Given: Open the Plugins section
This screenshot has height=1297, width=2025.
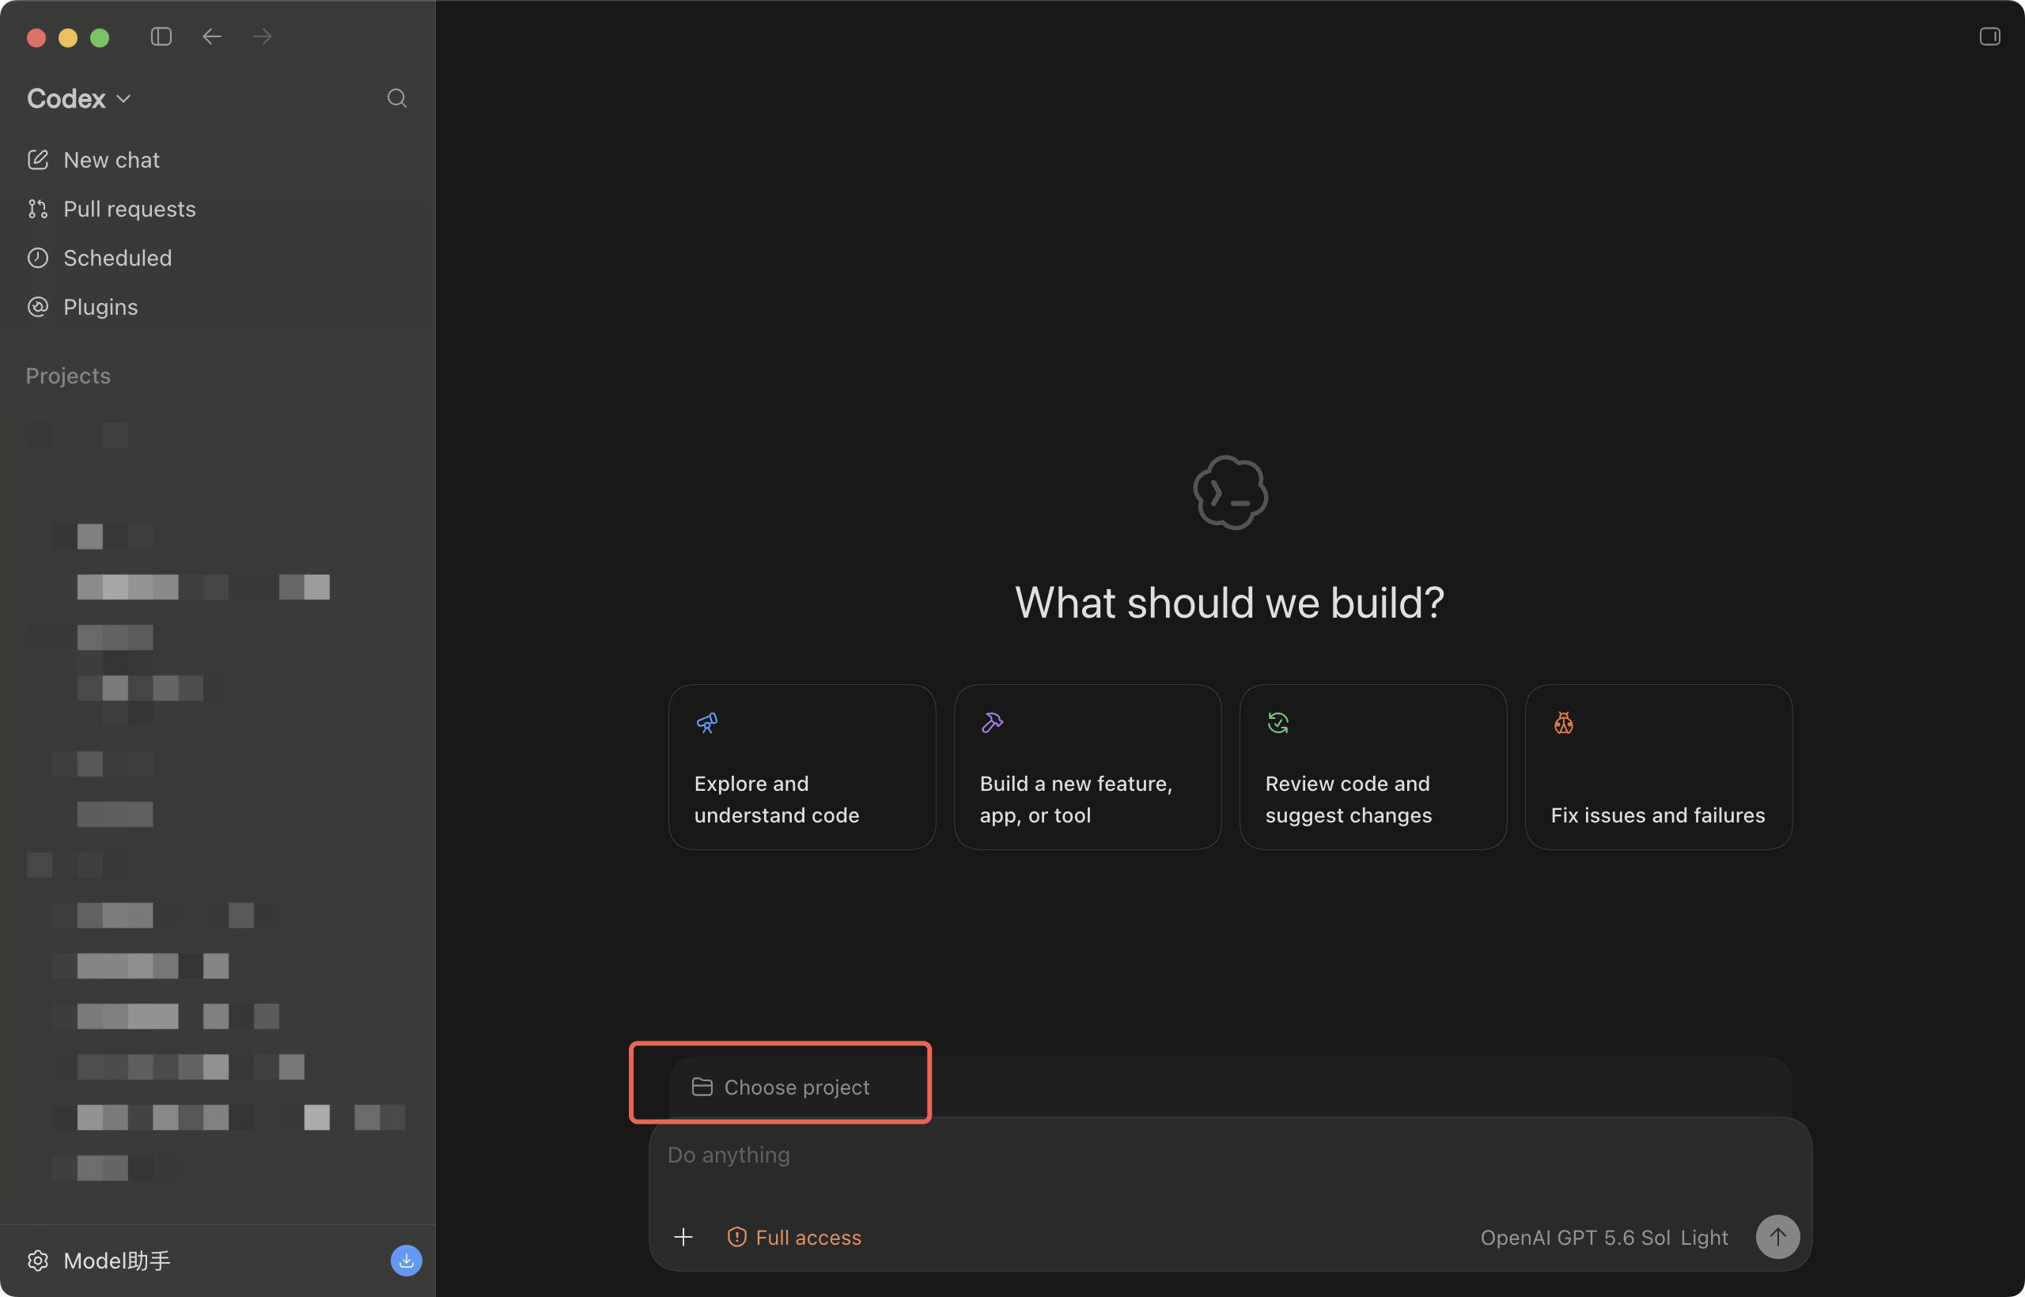Looking at the screenshot, I should [82, 307].
